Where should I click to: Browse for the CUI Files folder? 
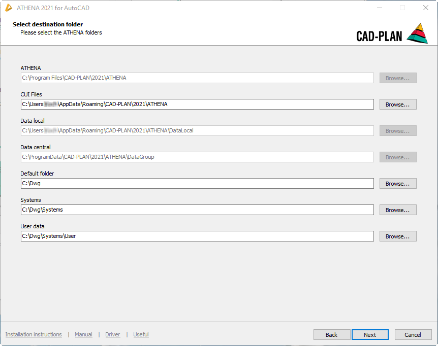pyautogui.click(x=398, y=105)
